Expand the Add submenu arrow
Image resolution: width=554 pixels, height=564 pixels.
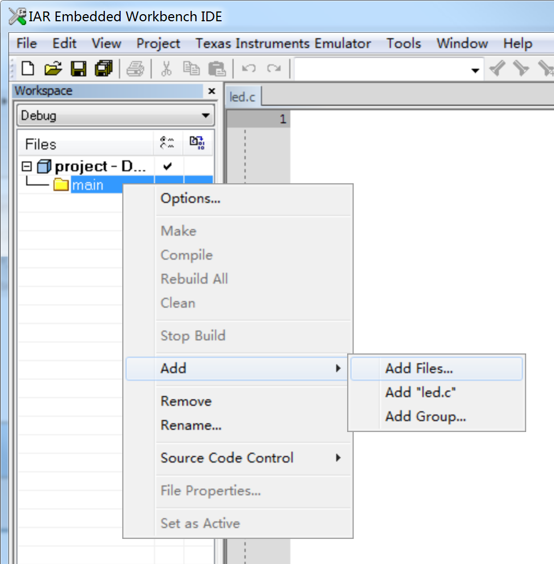pyautogui.click(x=338, y=368)
